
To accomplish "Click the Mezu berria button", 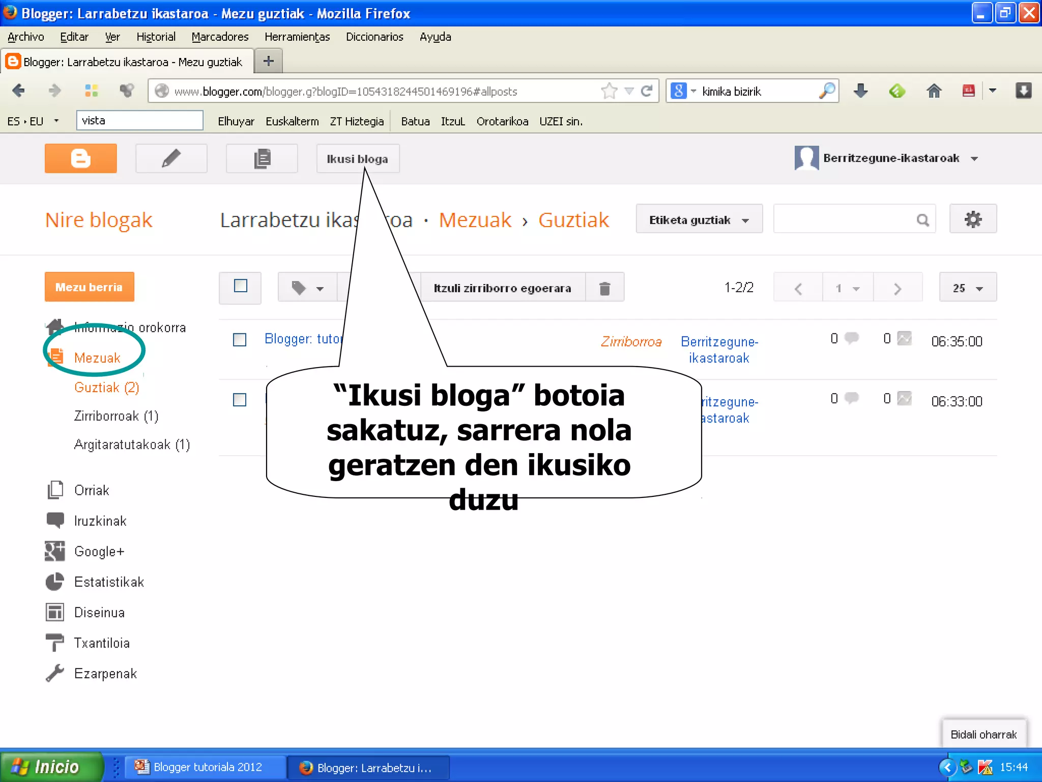I will tap(89, 287).
